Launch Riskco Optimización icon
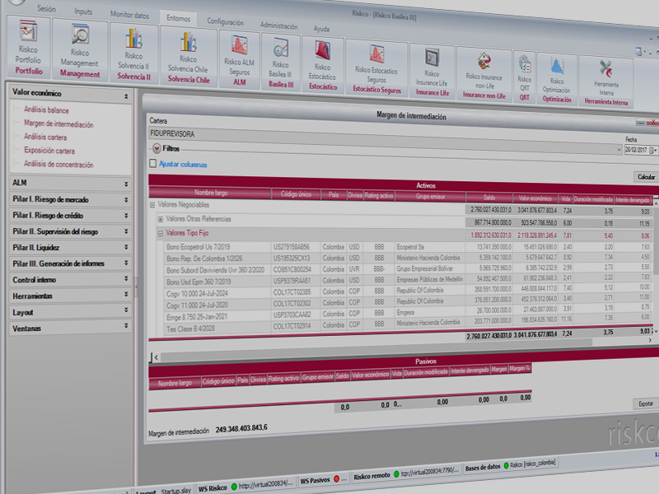The height and width of the screenshot is (494, 659). pos(557,67)
